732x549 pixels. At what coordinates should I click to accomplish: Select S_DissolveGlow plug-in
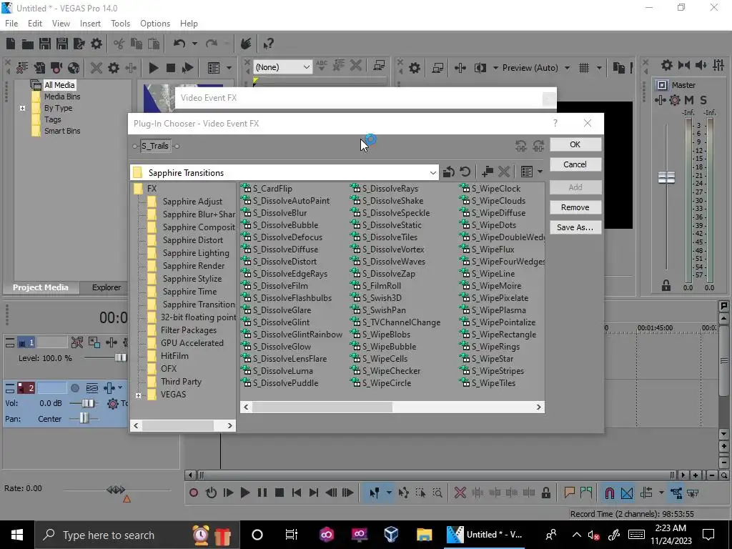(x=282, y=347)
